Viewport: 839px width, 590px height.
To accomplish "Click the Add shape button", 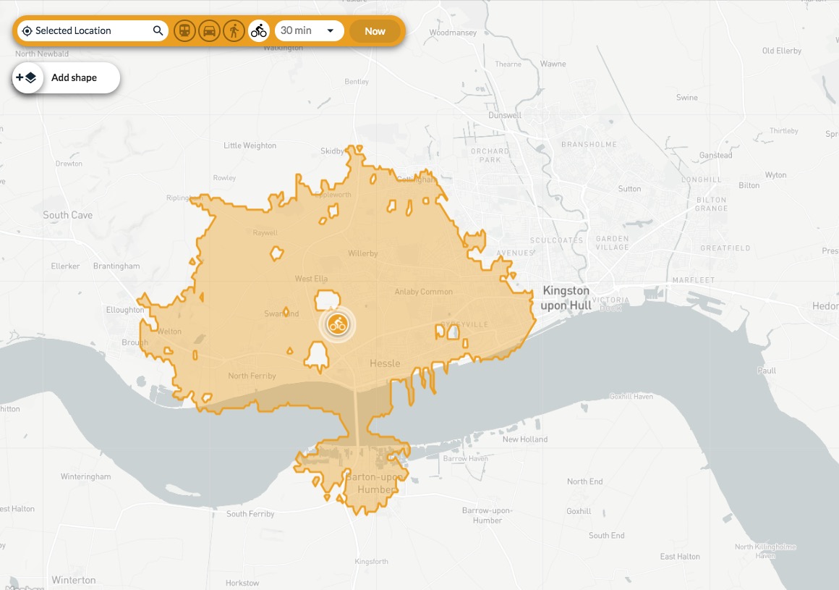I will tap(74, 77).
